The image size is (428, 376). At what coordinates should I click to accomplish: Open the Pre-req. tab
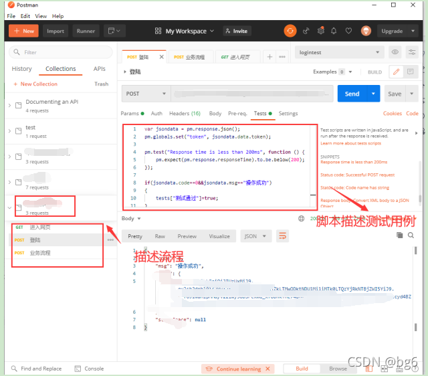click(x=237, y=113)
